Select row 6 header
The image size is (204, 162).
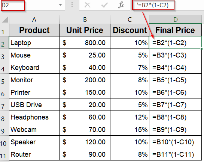[4, 92]
